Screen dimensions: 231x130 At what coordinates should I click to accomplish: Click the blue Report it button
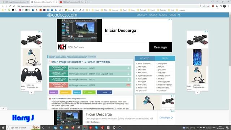coord(77,92)
